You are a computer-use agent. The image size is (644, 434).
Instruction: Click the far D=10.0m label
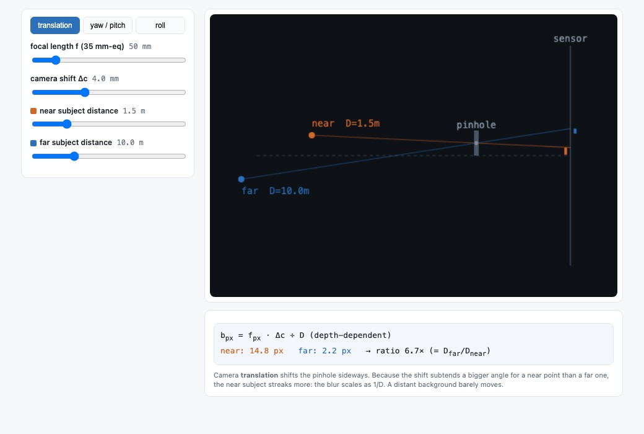[276, 191]
